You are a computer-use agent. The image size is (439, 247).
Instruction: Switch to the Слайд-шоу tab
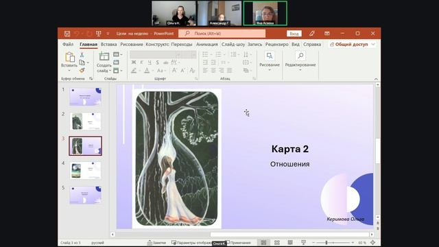click(233, 44)
